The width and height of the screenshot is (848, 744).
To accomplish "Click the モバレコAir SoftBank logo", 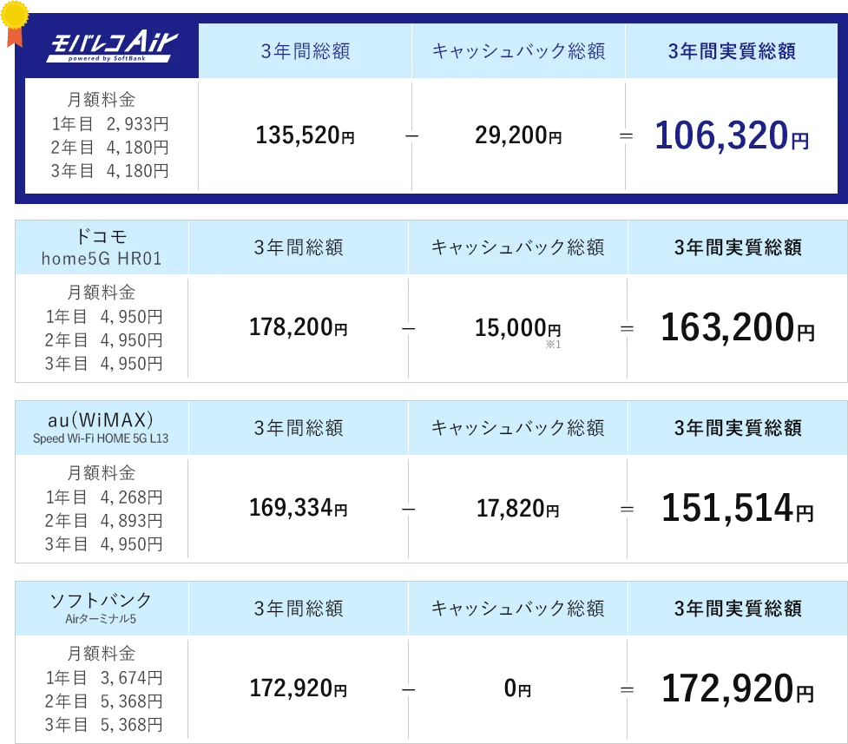I will coord(111,49).
